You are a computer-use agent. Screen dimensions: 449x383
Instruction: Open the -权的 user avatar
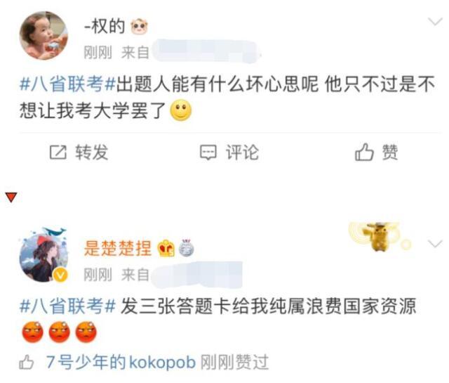pyautogui.click(x=43, y=36)
